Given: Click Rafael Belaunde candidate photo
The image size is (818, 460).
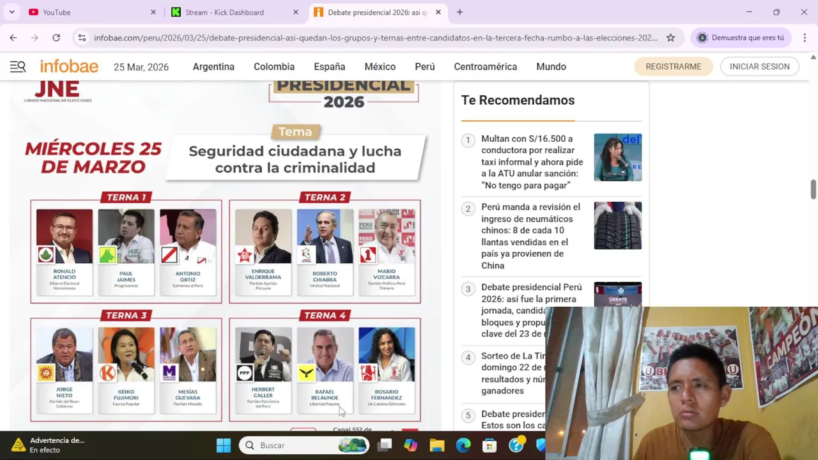Looking at the screenshot, I should pos(325,355).
